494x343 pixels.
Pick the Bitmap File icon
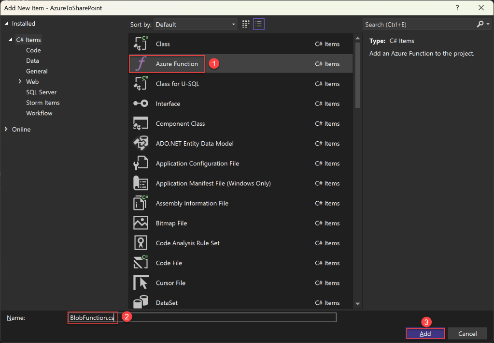[x=141, y=223]
